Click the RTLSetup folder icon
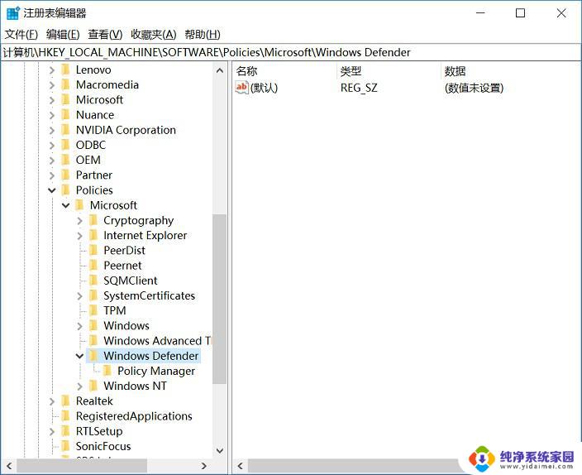582x475 pixels. [x=65, y=431]
